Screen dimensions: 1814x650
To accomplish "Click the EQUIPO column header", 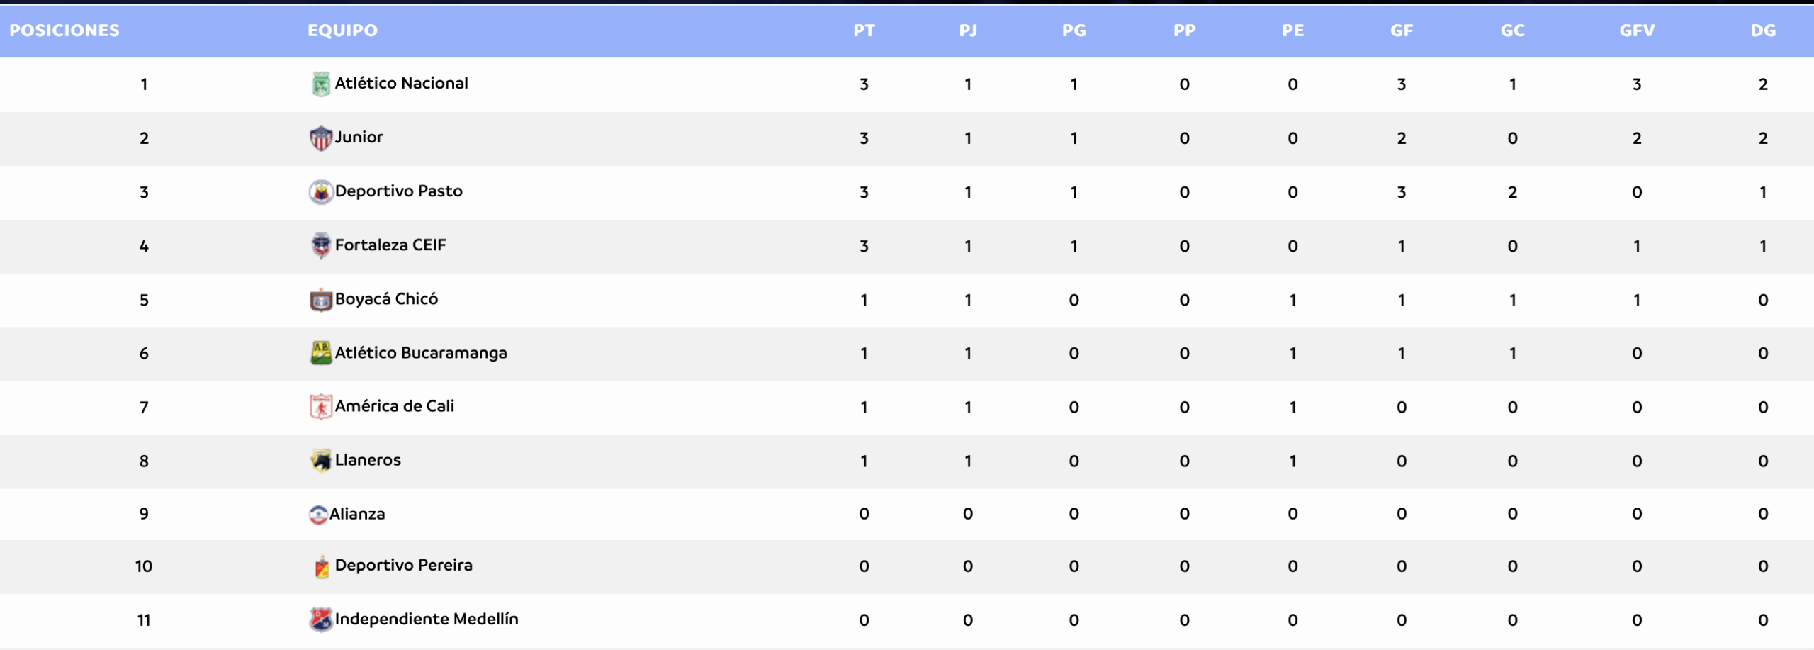I will click(342, 30).
